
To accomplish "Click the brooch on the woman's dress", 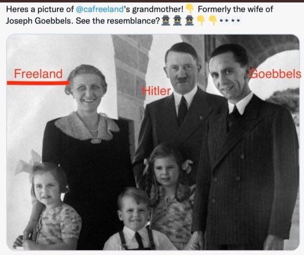I will click(96, 141).
